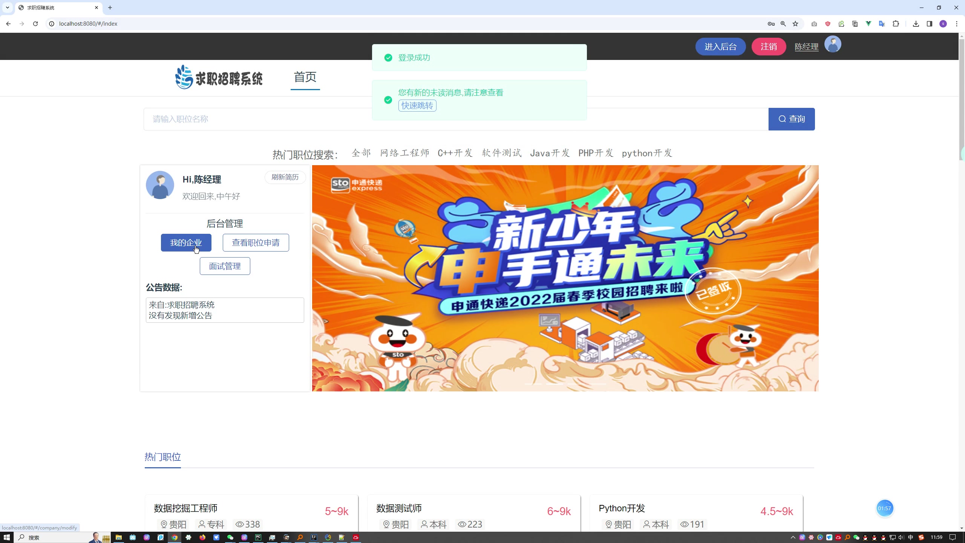Image resolution: width=965 pixels, height=543 pixels.
Task: Show hidden system tray icons
Action: coord(793,537)
